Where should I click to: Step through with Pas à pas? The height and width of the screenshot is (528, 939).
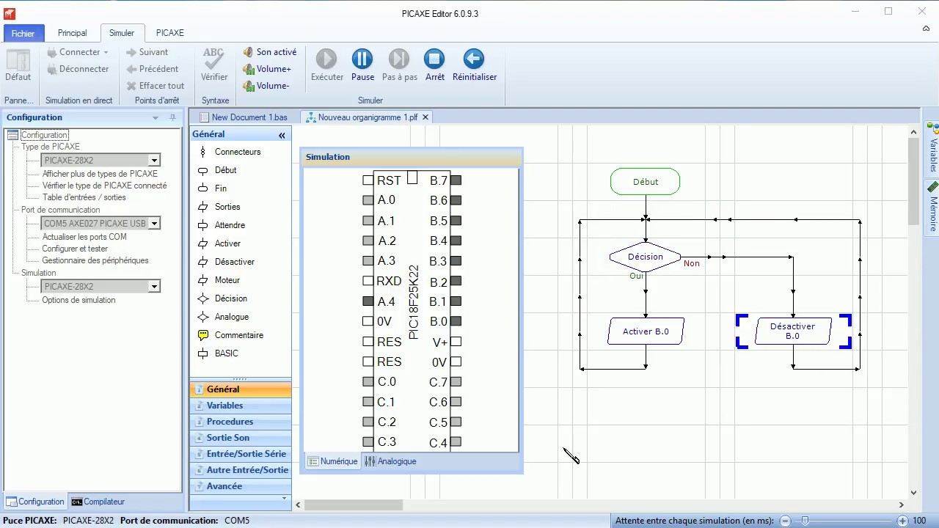(399, 65)
